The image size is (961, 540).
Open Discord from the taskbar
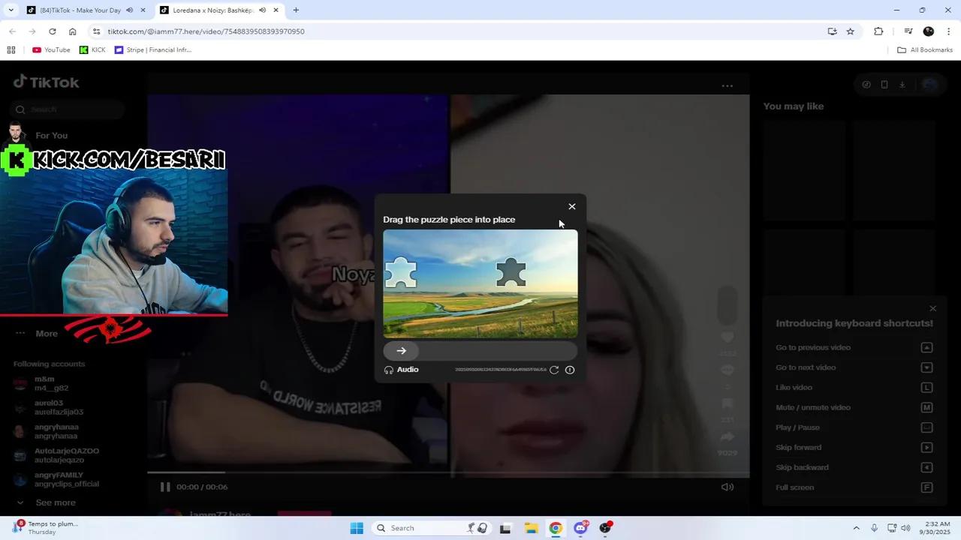(x=580, y=528)
